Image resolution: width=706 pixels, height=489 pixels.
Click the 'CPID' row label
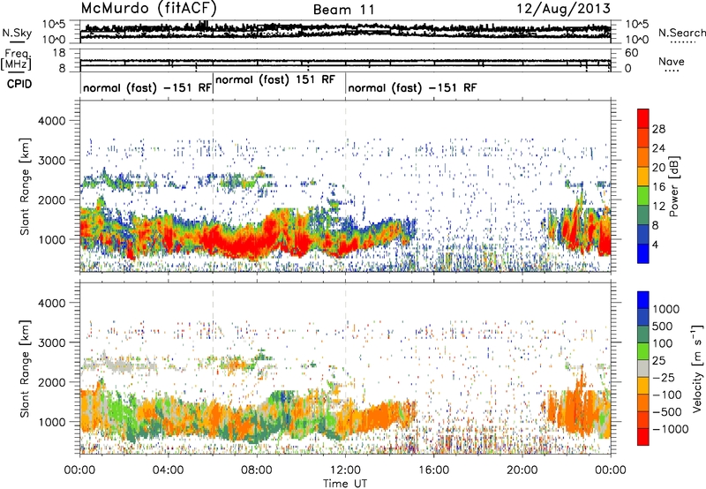click(19, 84)
